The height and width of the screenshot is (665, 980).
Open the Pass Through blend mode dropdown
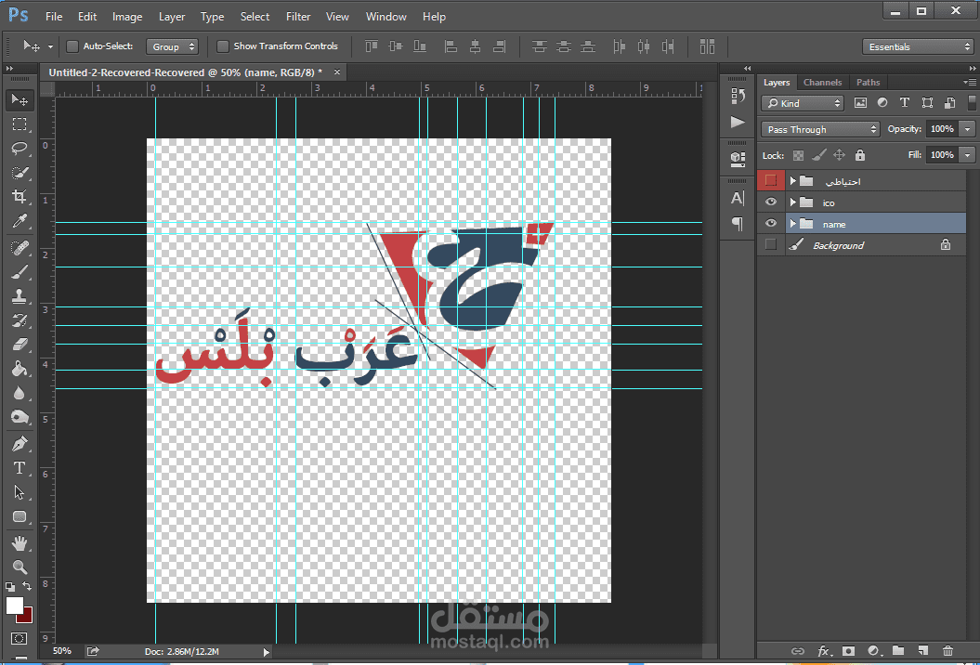point(820,129)
